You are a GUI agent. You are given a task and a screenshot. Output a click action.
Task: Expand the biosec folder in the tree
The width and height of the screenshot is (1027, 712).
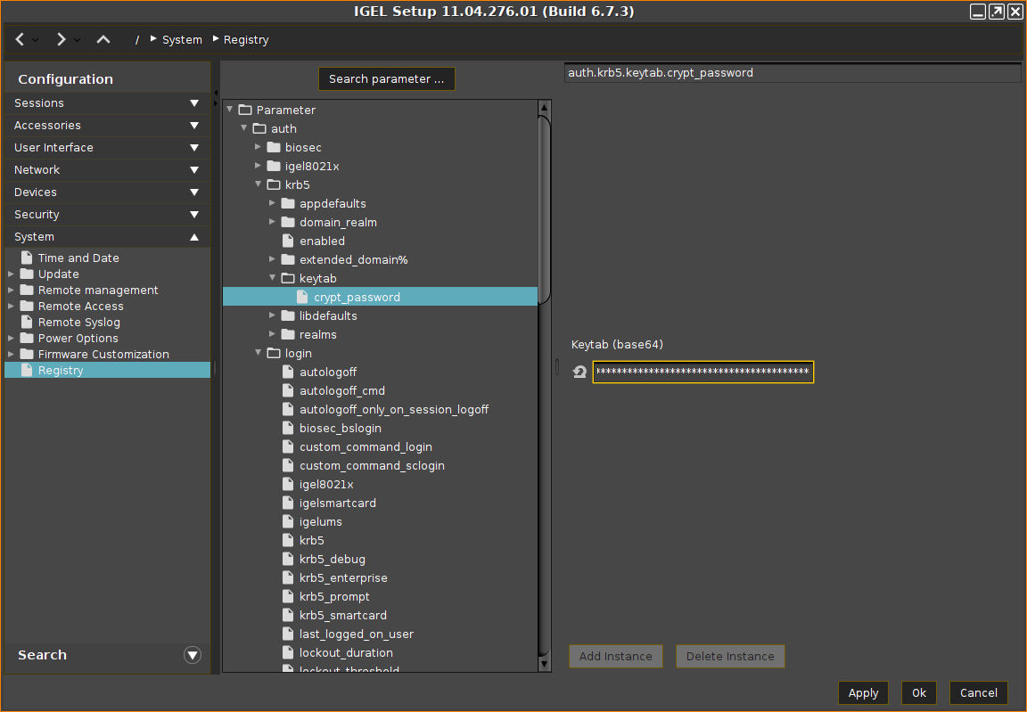pyautogui.click(x=259, y=147)
